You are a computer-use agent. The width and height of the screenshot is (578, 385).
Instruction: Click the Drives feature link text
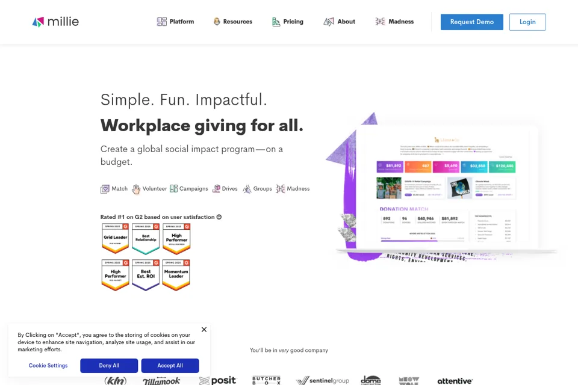click(229, 189)
